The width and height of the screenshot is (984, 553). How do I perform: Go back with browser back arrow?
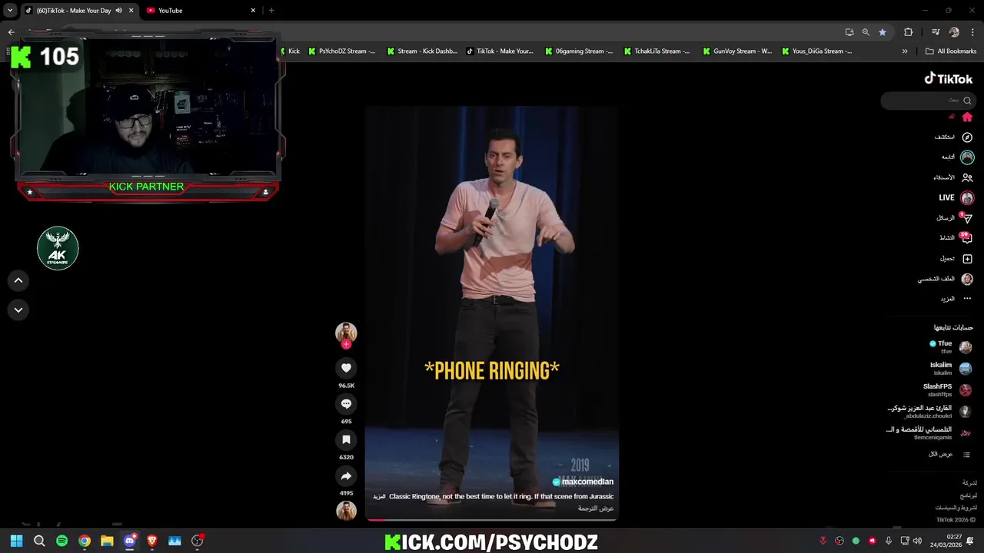click(11, 32)
